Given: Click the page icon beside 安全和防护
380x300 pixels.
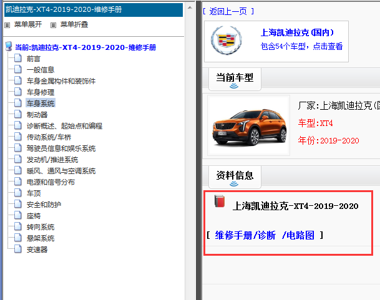Looking at the screenshot, I should click(18, 205).
